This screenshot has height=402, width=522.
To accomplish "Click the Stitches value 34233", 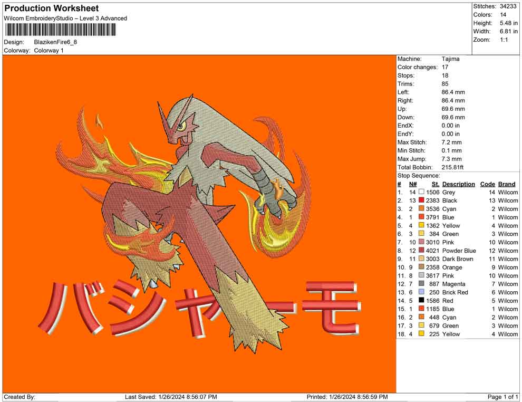I will (508, 6).
